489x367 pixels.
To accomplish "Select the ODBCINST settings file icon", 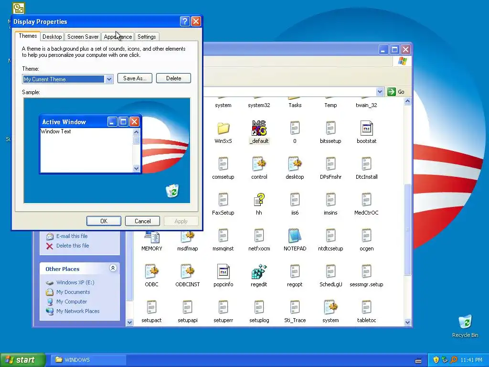I will (187, 272).
